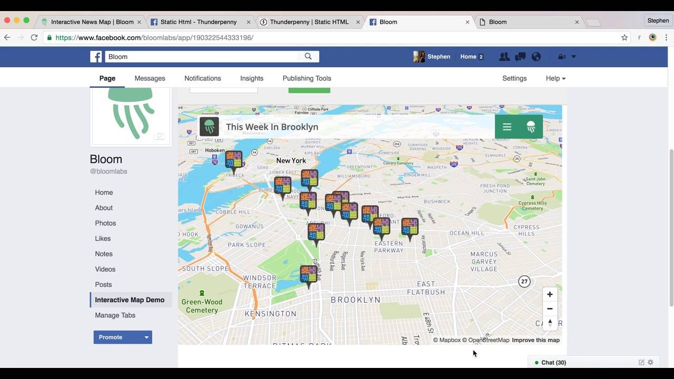The image size is (674, 379).
Task: Open the hamburger menu on the map
Action: tap(507, 127)
